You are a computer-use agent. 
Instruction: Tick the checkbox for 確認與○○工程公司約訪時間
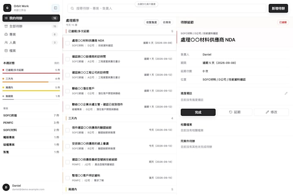pos(68,75)
